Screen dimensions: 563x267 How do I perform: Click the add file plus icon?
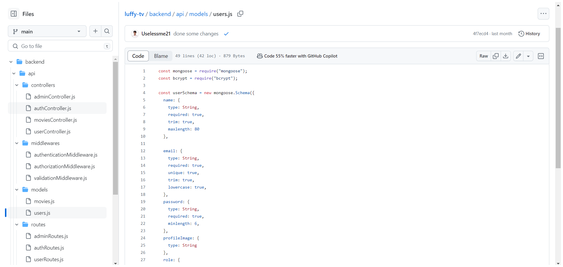(95, 31)
